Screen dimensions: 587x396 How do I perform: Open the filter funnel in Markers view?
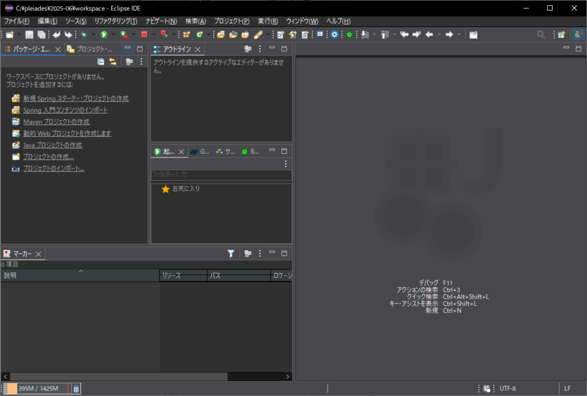click(x=230, y=253)
